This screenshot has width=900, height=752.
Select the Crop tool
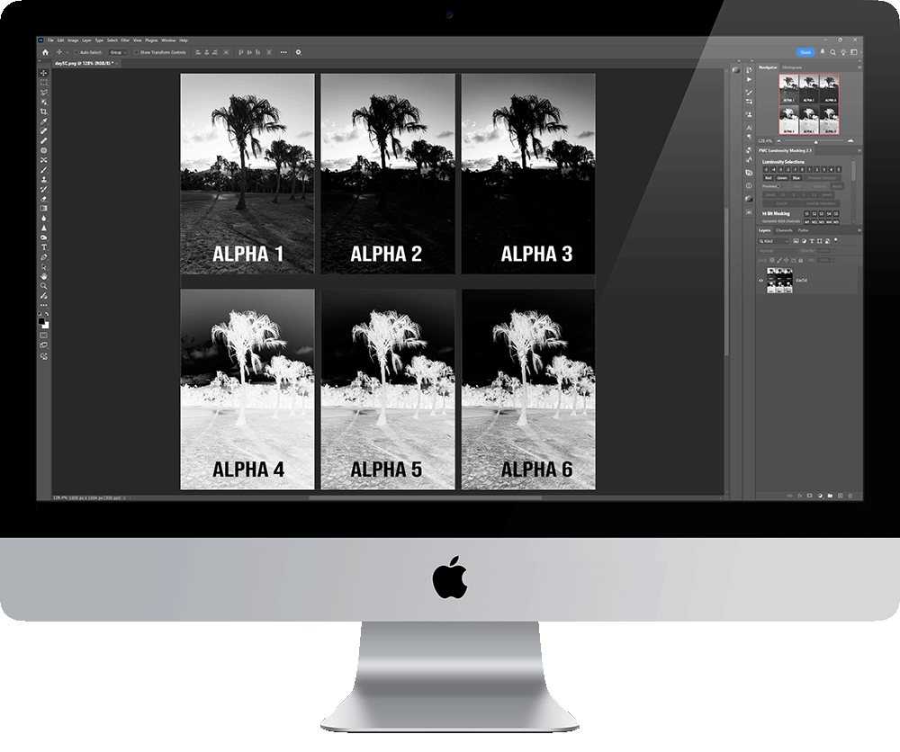pyautogui.click(x=44, y=112)
